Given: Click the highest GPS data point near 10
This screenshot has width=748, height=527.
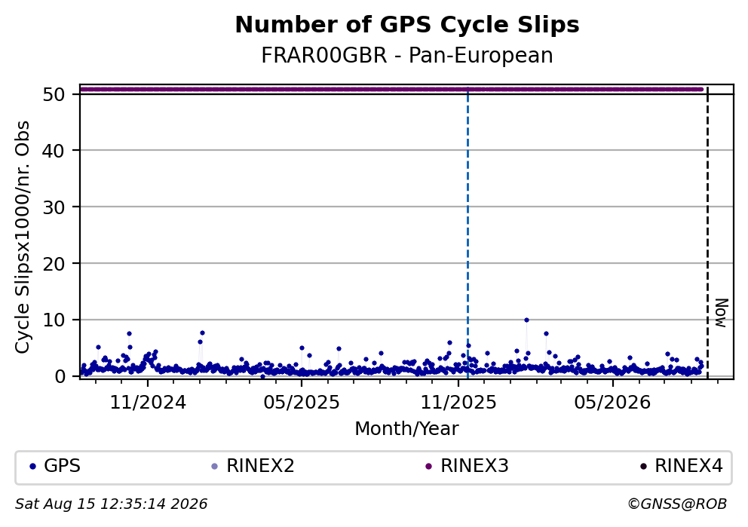Looking at the screenshot, I should point(526,320).
